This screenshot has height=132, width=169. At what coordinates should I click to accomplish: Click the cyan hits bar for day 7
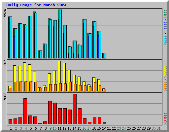(x=41, y=54)
